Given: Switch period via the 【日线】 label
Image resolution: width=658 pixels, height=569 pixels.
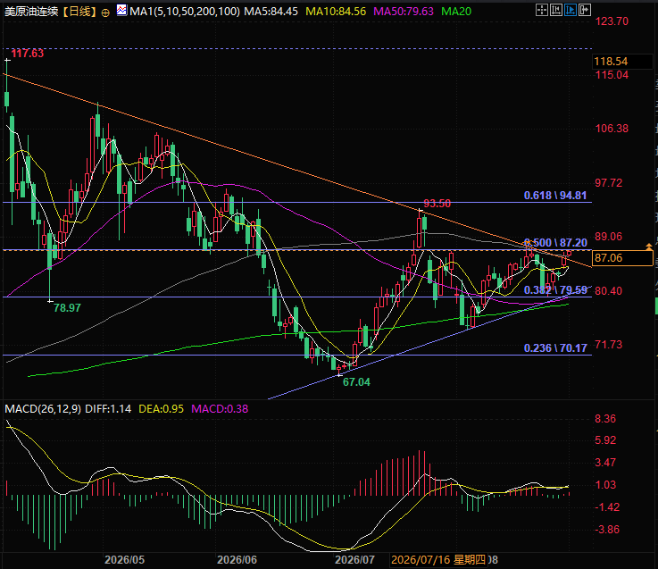Looking at the screenshot, I should [x=79, y=12].
